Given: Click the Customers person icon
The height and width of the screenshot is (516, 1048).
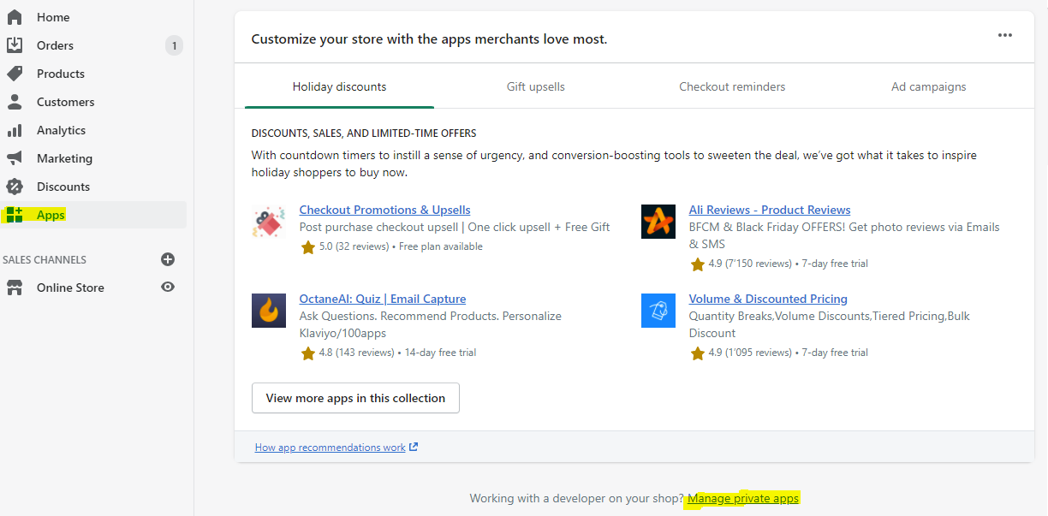Looking at the screenshot, I should pyautogui.click(x=15, y=102).
